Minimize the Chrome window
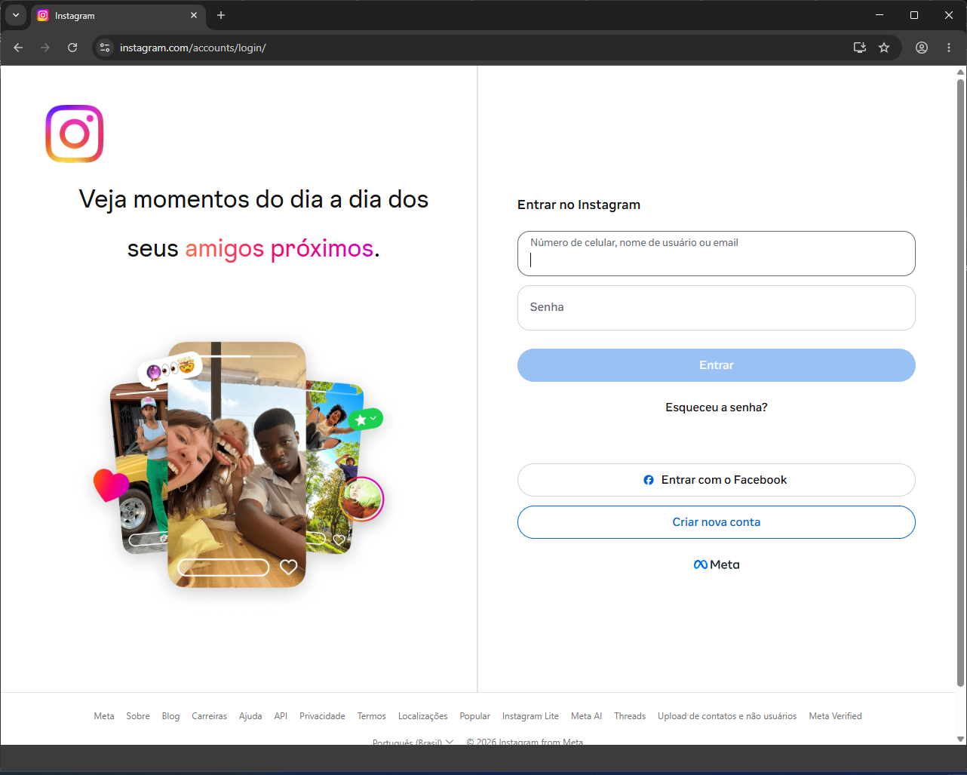 point(880,15)
